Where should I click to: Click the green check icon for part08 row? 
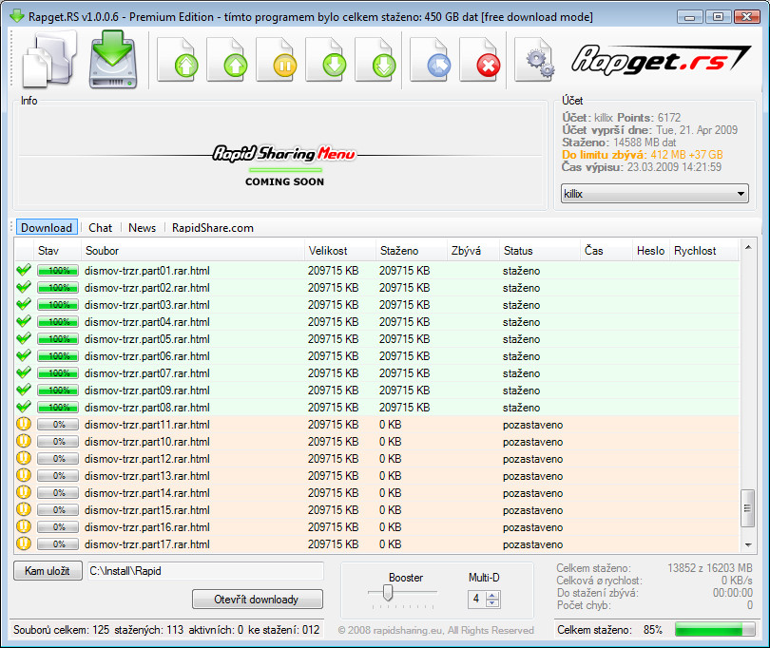pos(24,407)
